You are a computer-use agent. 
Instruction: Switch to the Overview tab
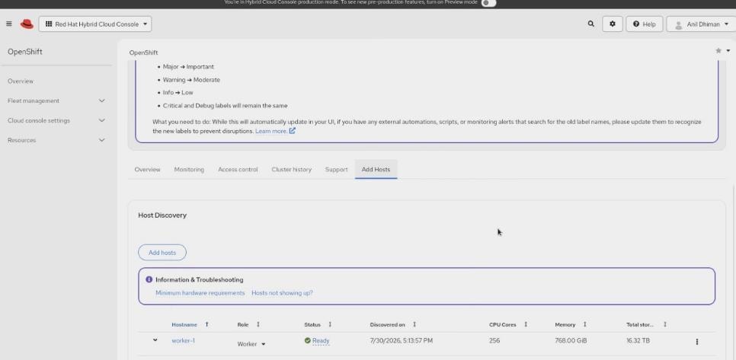pos(147,169)
